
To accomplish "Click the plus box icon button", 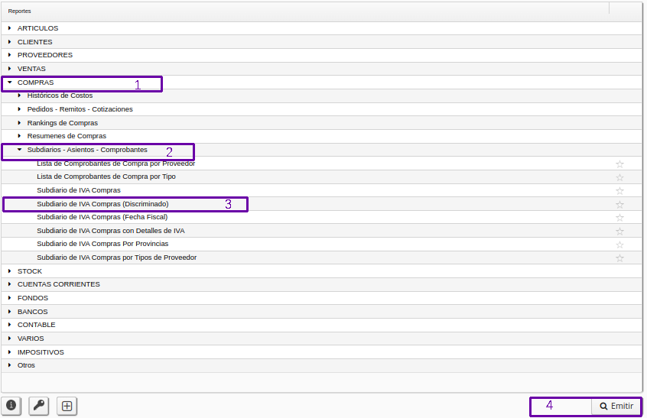I will pos(67,406).
